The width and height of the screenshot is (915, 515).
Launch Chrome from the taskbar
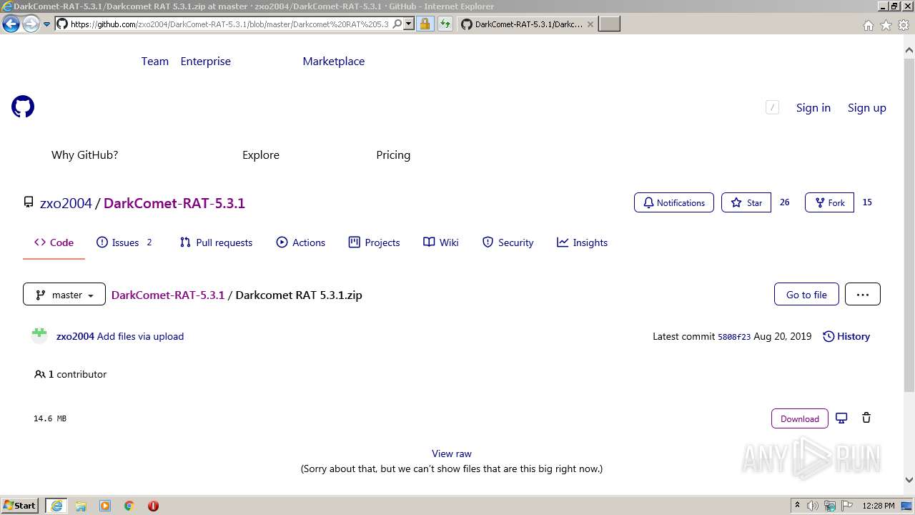click(129, 506)
